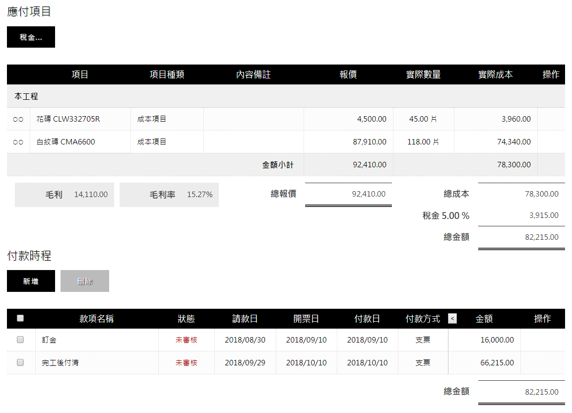Click the 2018/08/30 request date cell

coord(245,340)
